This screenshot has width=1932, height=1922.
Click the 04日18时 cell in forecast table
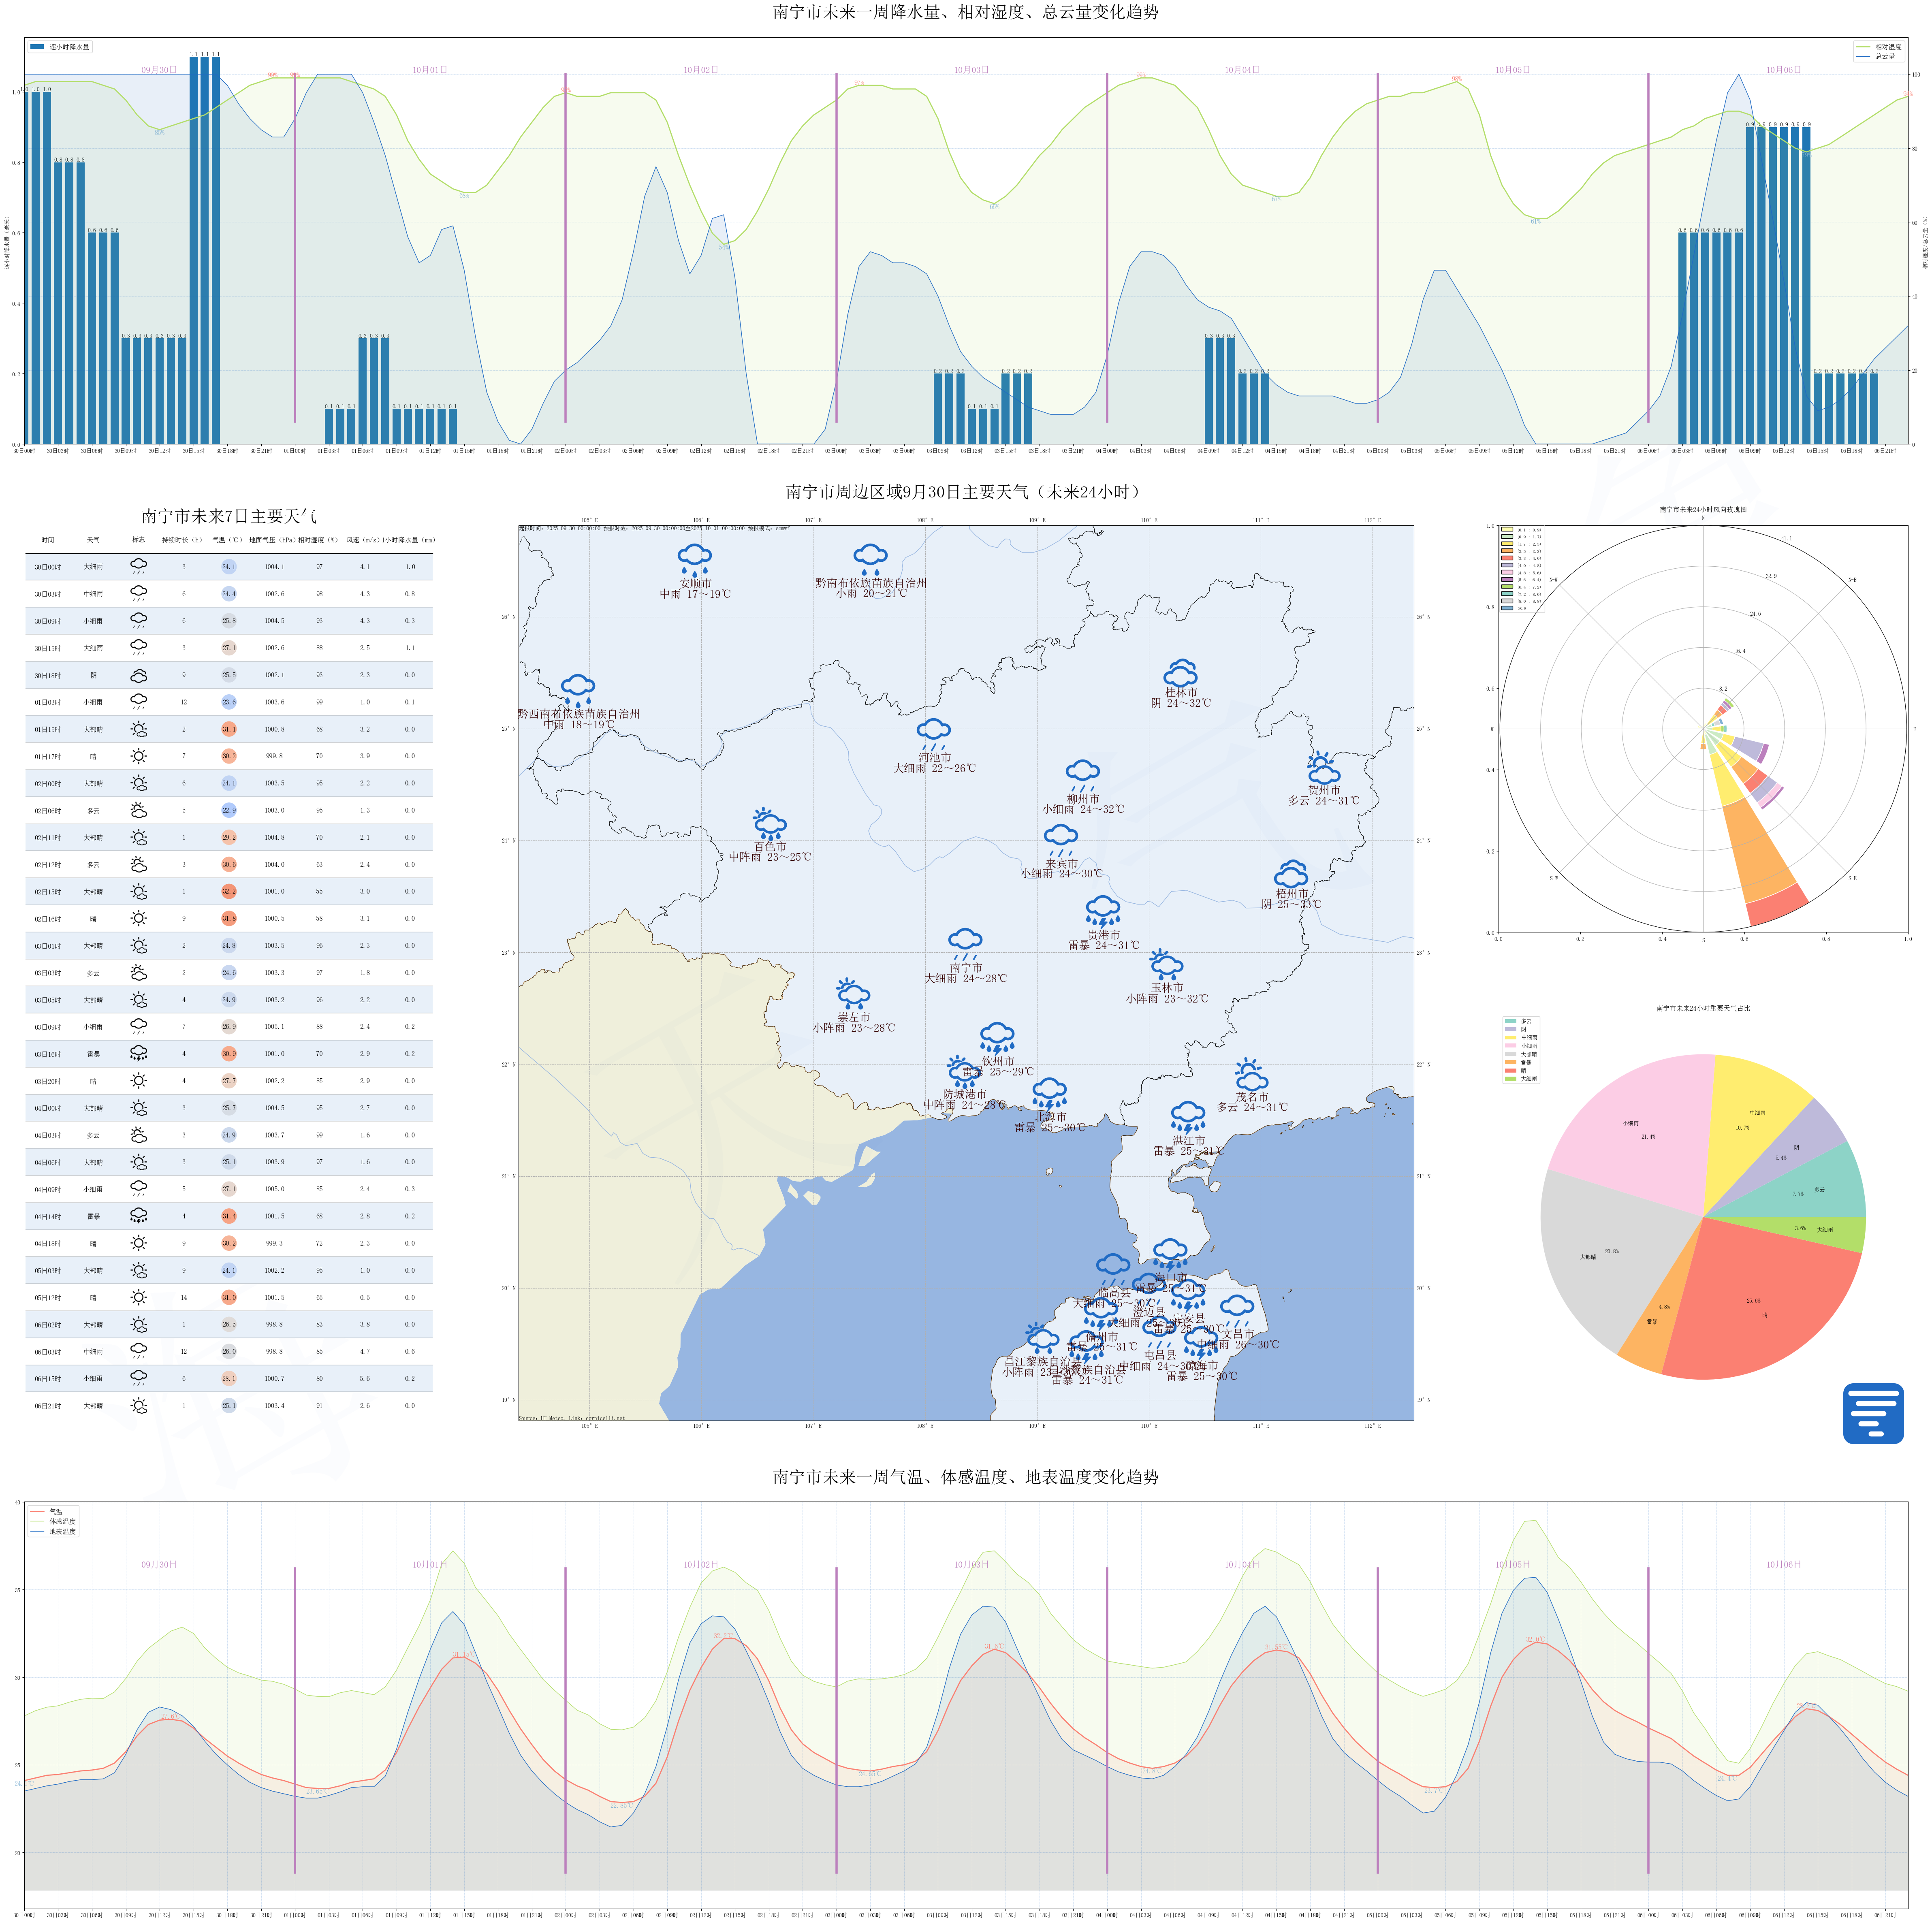tap(48, 1243)
